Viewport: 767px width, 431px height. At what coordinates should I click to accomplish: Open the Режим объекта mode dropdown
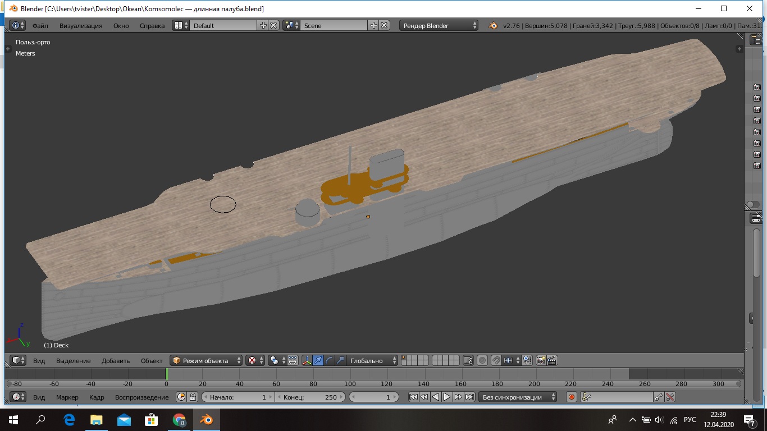(207, 360)
